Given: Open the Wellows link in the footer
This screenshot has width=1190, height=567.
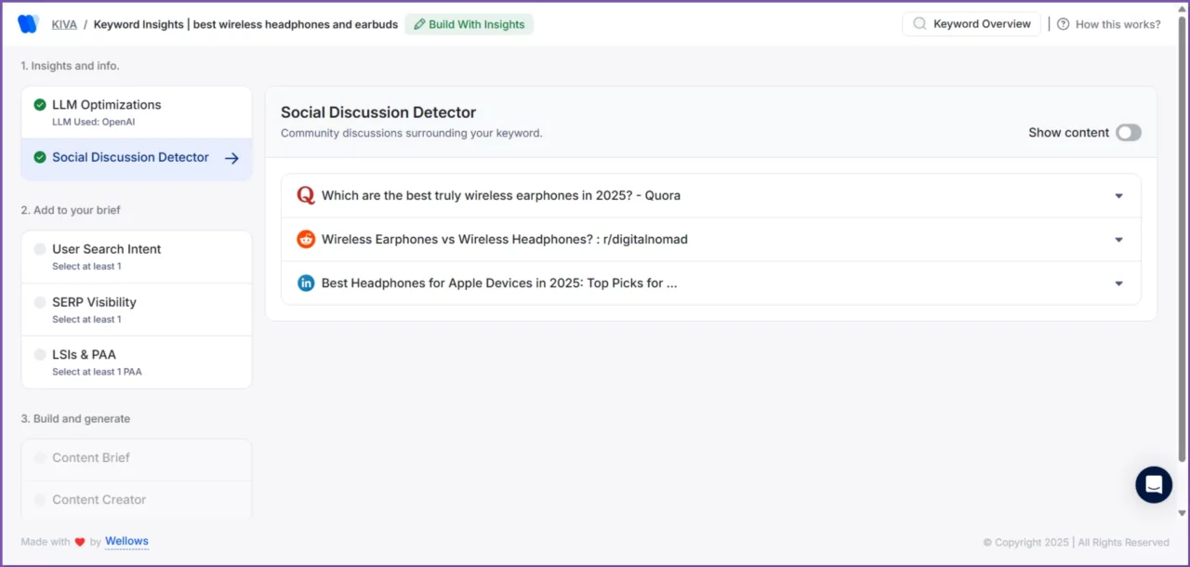Looking at the screenshot, I should [x=126, y=541].
